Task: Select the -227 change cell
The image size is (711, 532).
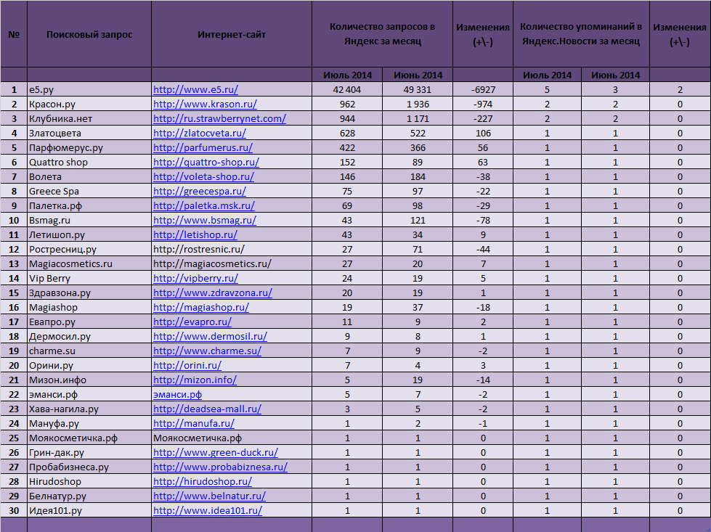Action: click(483, 119)
